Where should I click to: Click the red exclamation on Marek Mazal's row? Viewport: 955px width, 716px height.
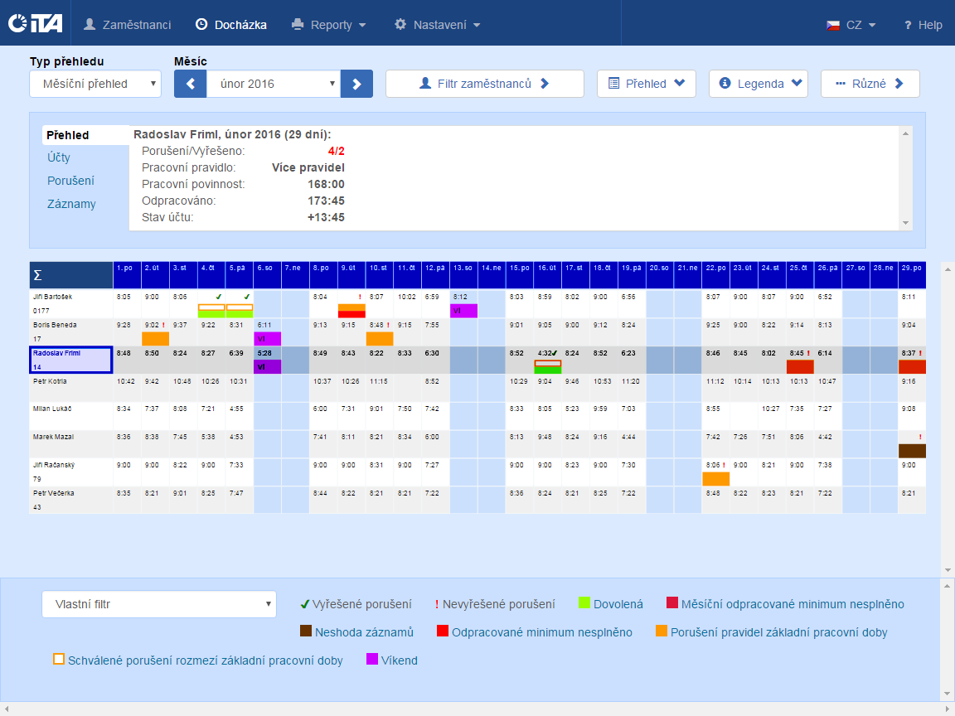pos(920,437)
